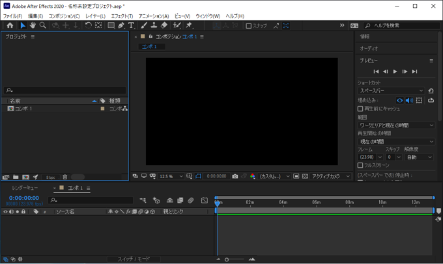
Task: Select the Roto Brush tool
Action: coord(177,25)
